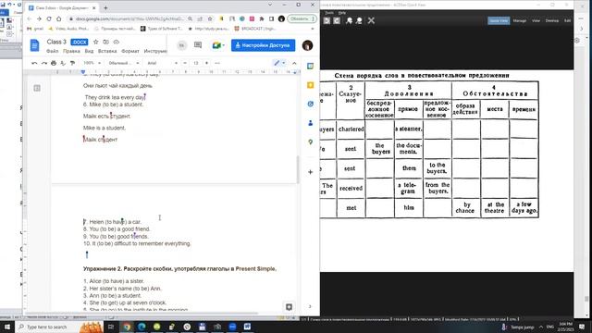Open the paragraph style dropdown

pyautogui.click(x=124, y=63)
